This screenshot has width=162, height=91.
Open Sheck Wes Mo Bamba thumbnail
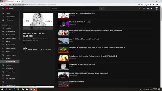click(64, 84)
